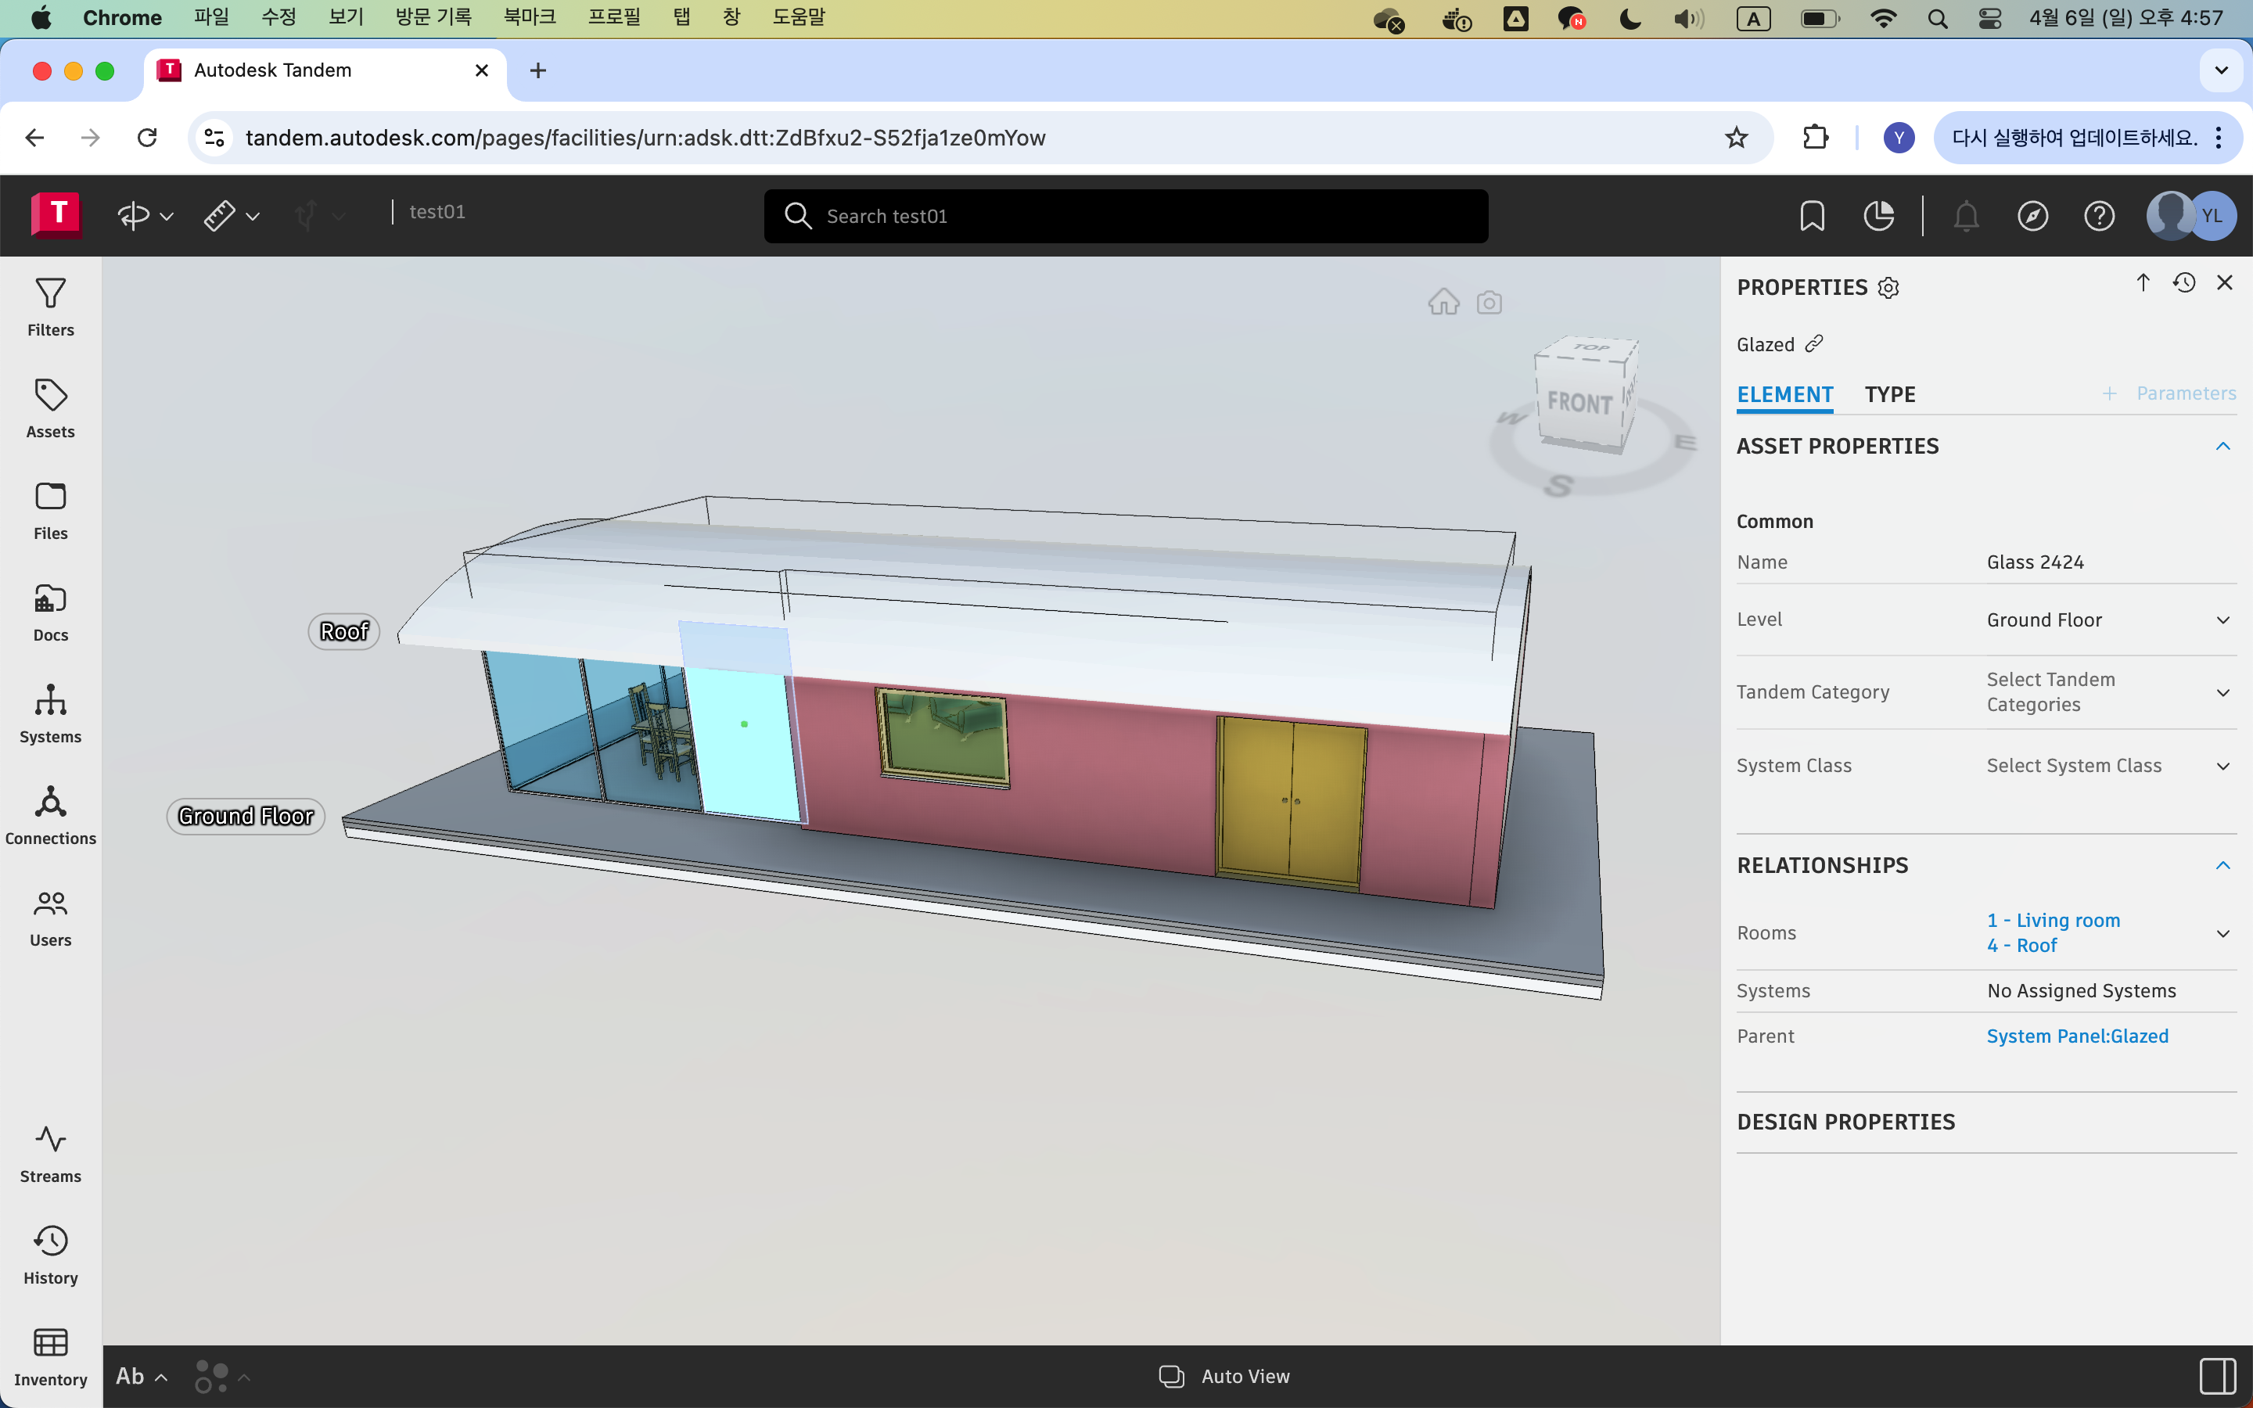Toggle the right side panel layout

[x=2218, y=1375]
